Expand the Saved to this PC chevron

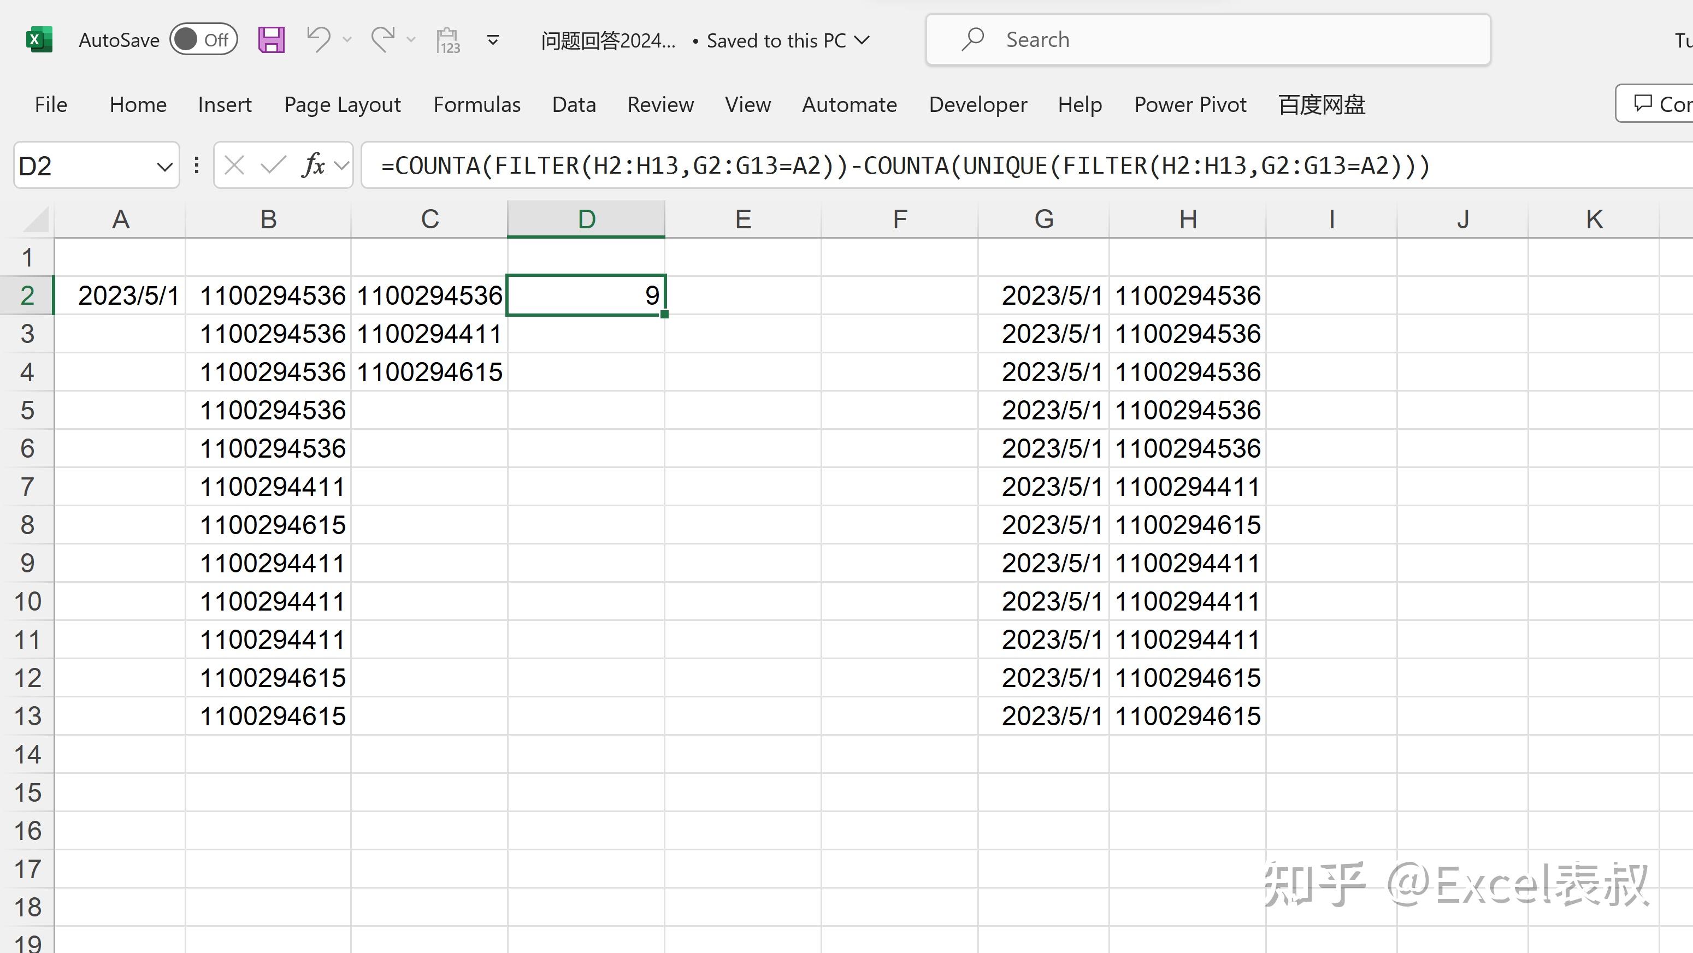[x=862, y=41]
